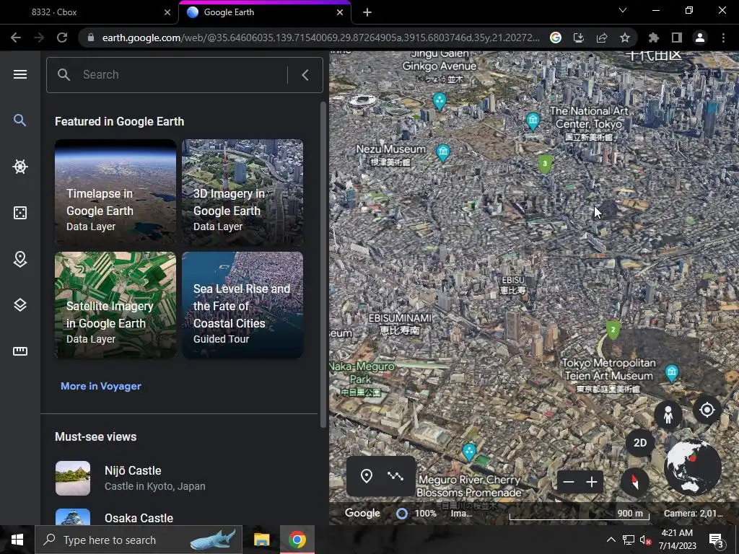Toggle 2D view button
The height and width of the screenshot is (554, 739).
640,443
